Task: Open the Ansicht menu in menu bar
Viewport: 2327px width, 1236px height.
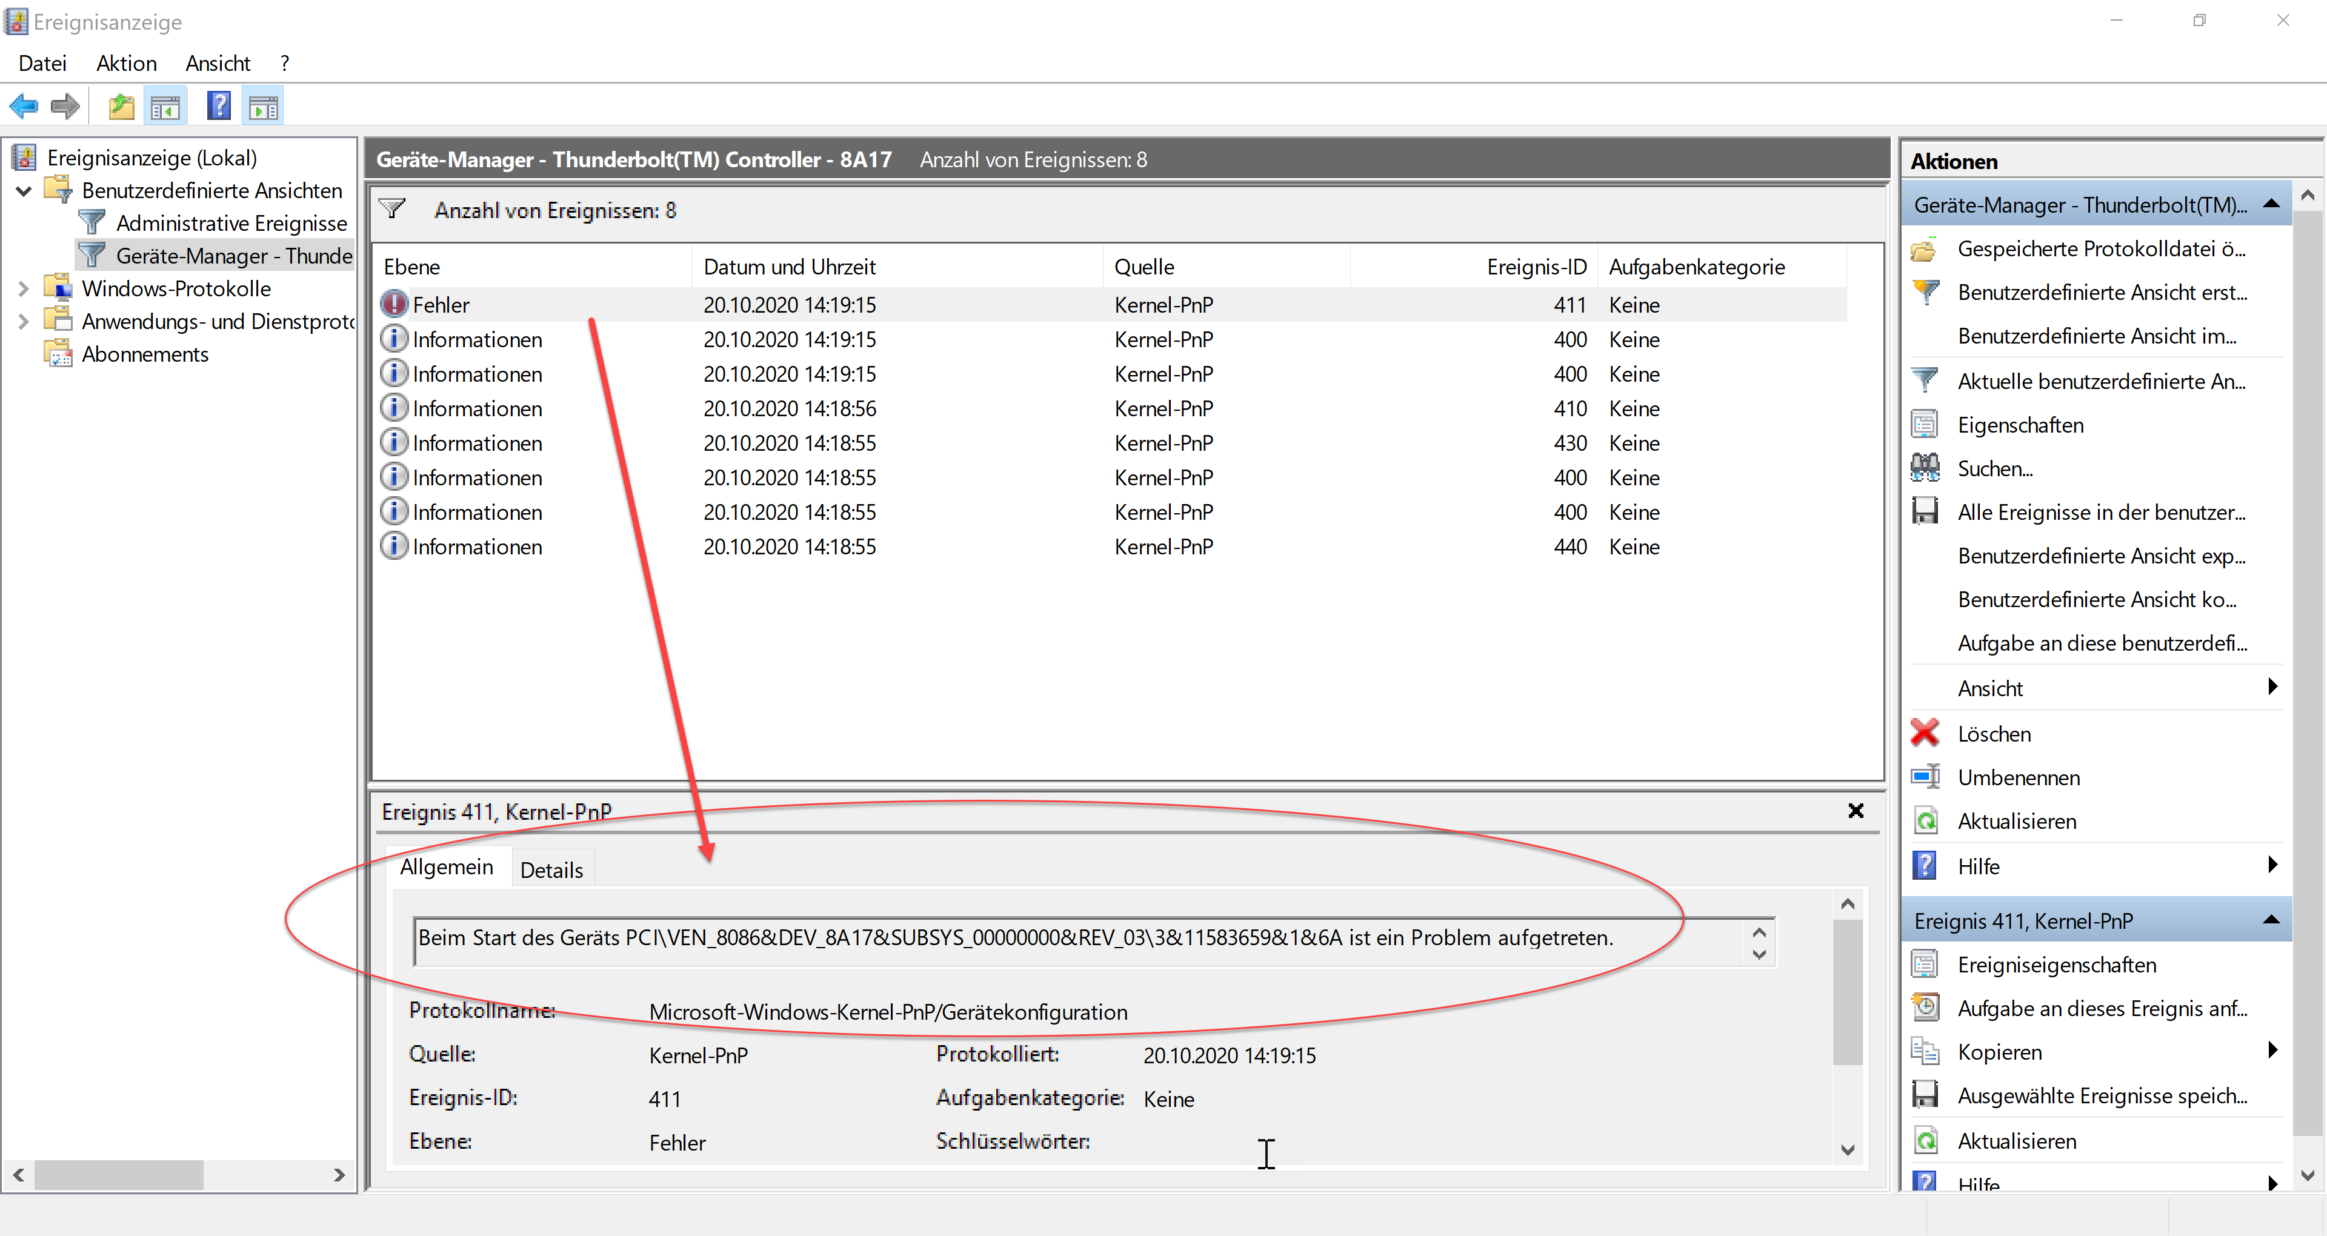Action: (x=218, y=63)
